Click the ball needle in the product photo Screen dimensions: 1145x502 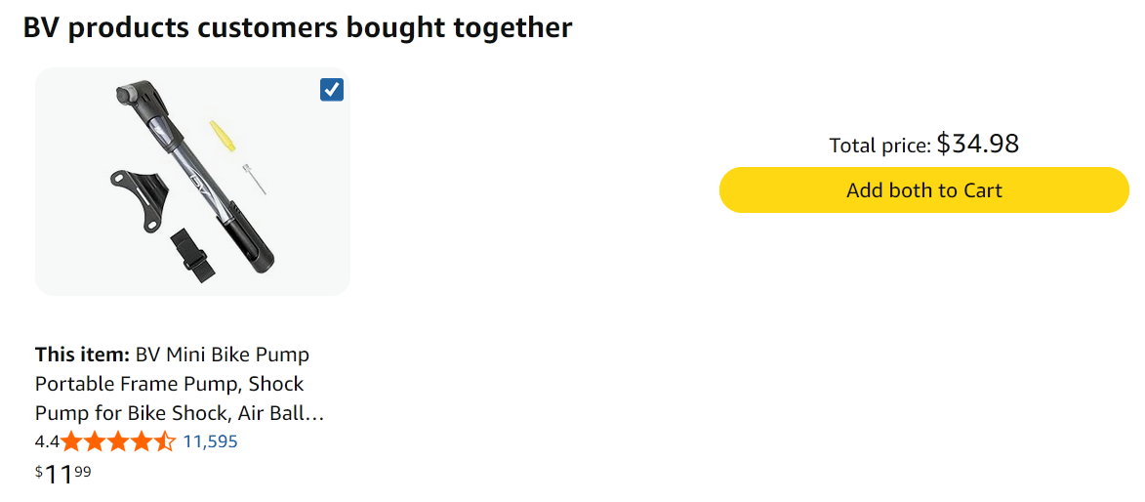254,180
